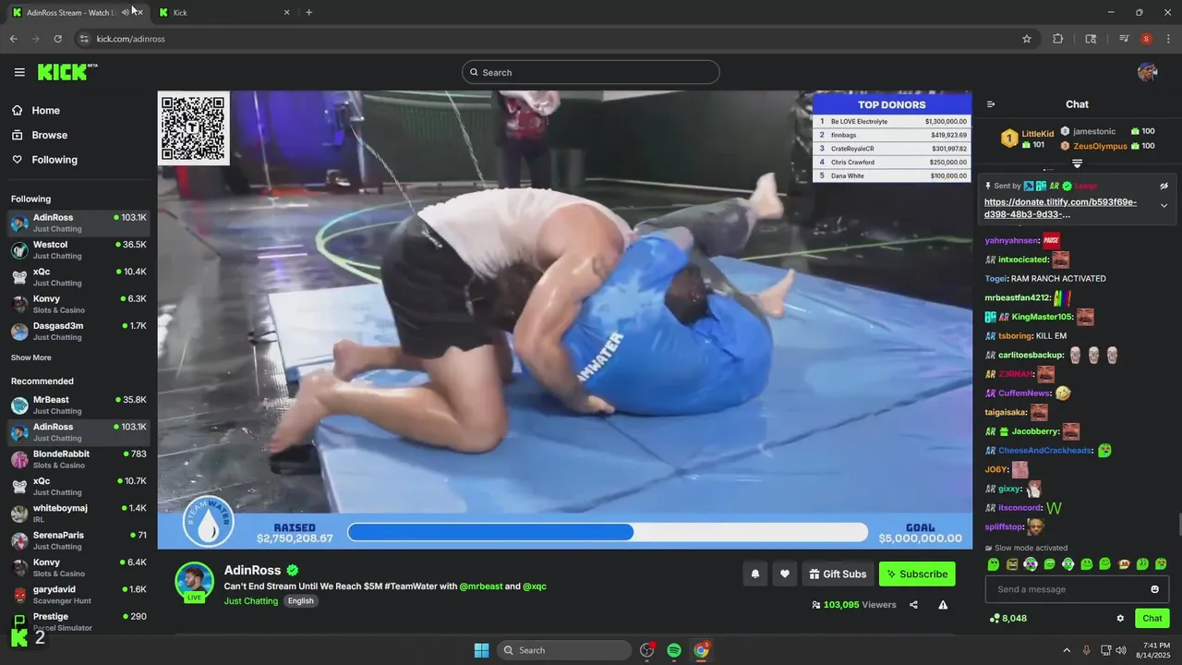Image resolution: width=1182 pixels, height=665 pixels.
Task: Pick the angry yellow square emote
Action: [1012, 564]
